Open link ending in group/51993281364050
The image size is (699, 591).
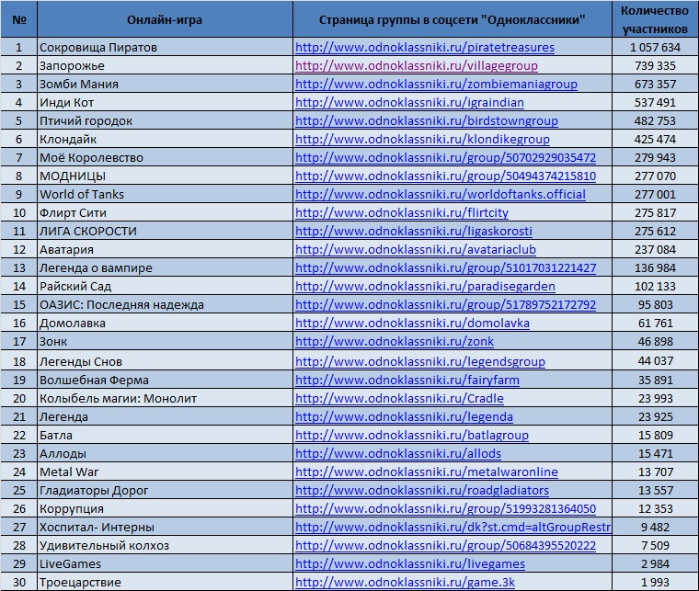445,508
